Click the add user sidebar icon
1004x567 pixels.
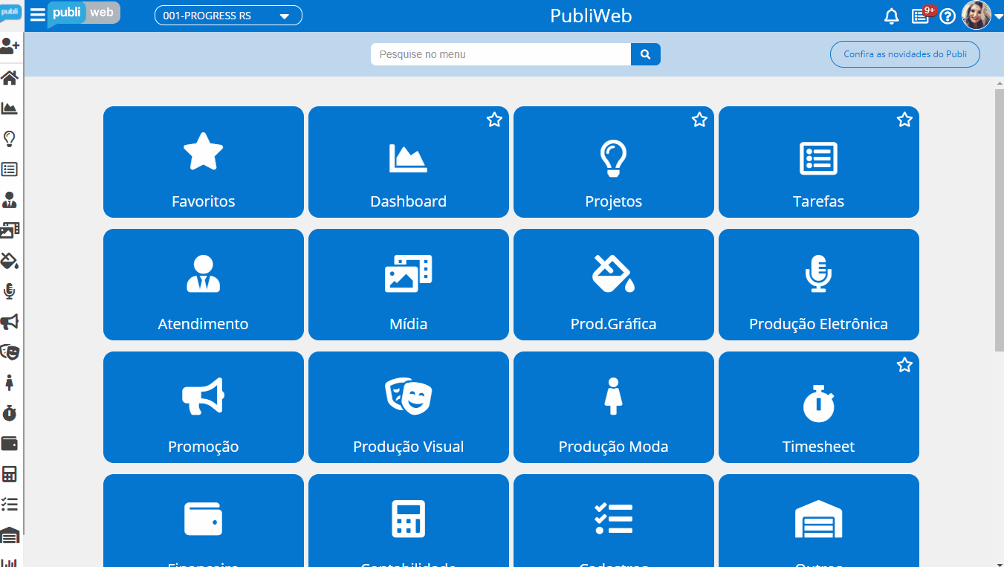(x=10, y=46)
